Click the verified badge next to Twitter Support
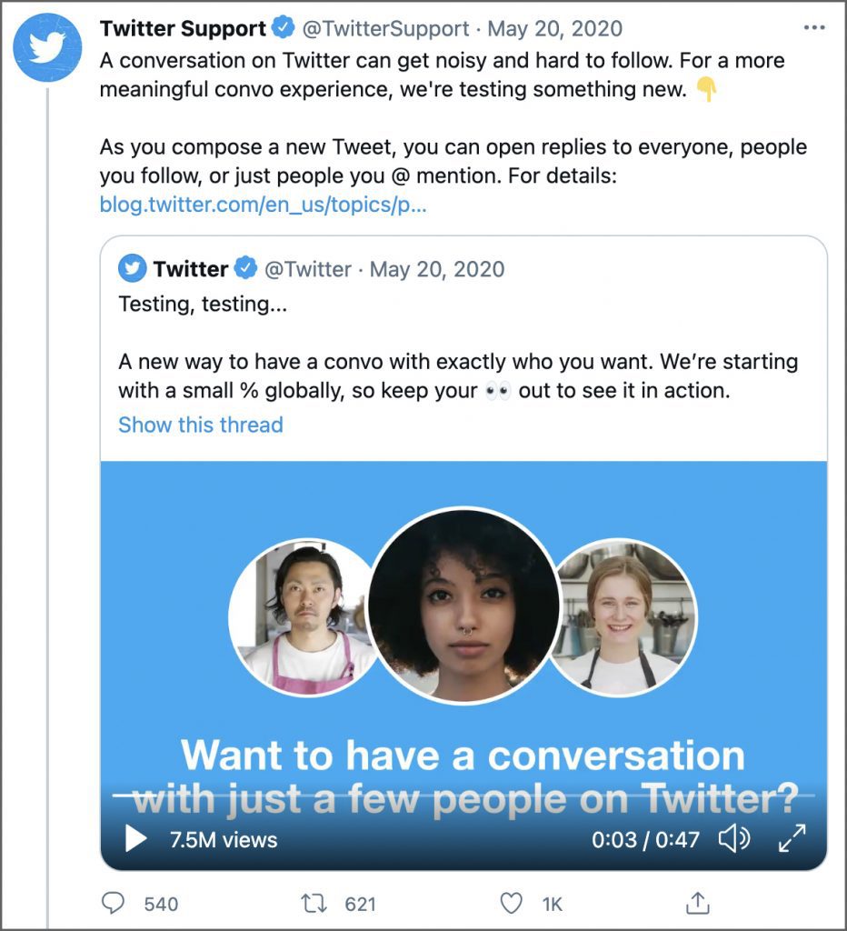 [284, 27]
